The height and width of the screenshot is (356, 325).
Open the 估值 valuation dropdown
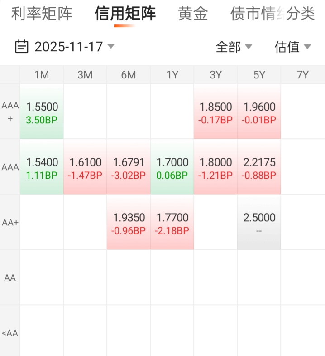point(292,47)
